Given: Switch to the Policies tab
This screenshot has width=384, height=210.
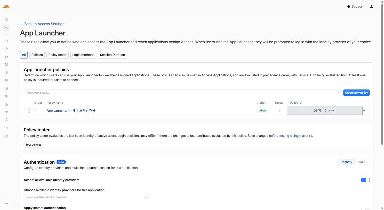Looking at the screenshot, I should pyautogui.click(x=37, y=55).
